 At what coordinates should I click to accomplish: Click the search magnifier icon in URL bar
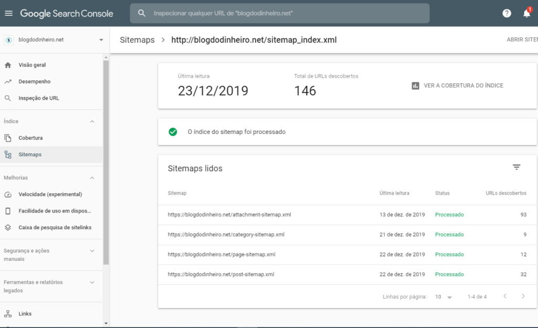(x=142, y=13)
